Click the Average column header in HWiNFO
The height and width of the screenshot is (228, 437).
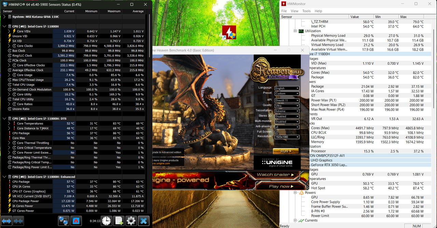[x=133, y=11]
